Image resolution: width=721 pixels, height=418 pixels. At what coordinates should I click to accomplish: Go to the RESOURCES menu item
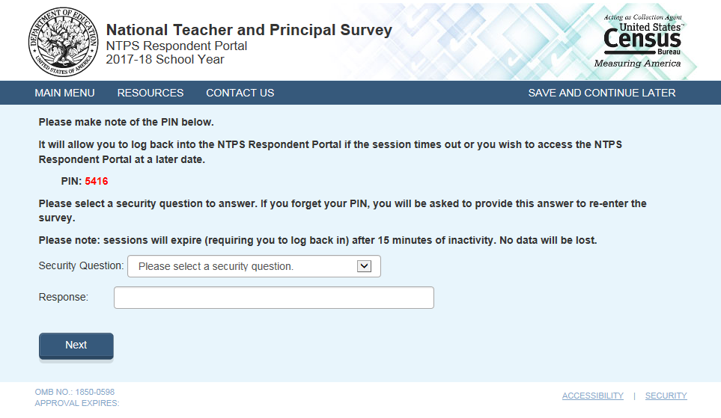150,93
